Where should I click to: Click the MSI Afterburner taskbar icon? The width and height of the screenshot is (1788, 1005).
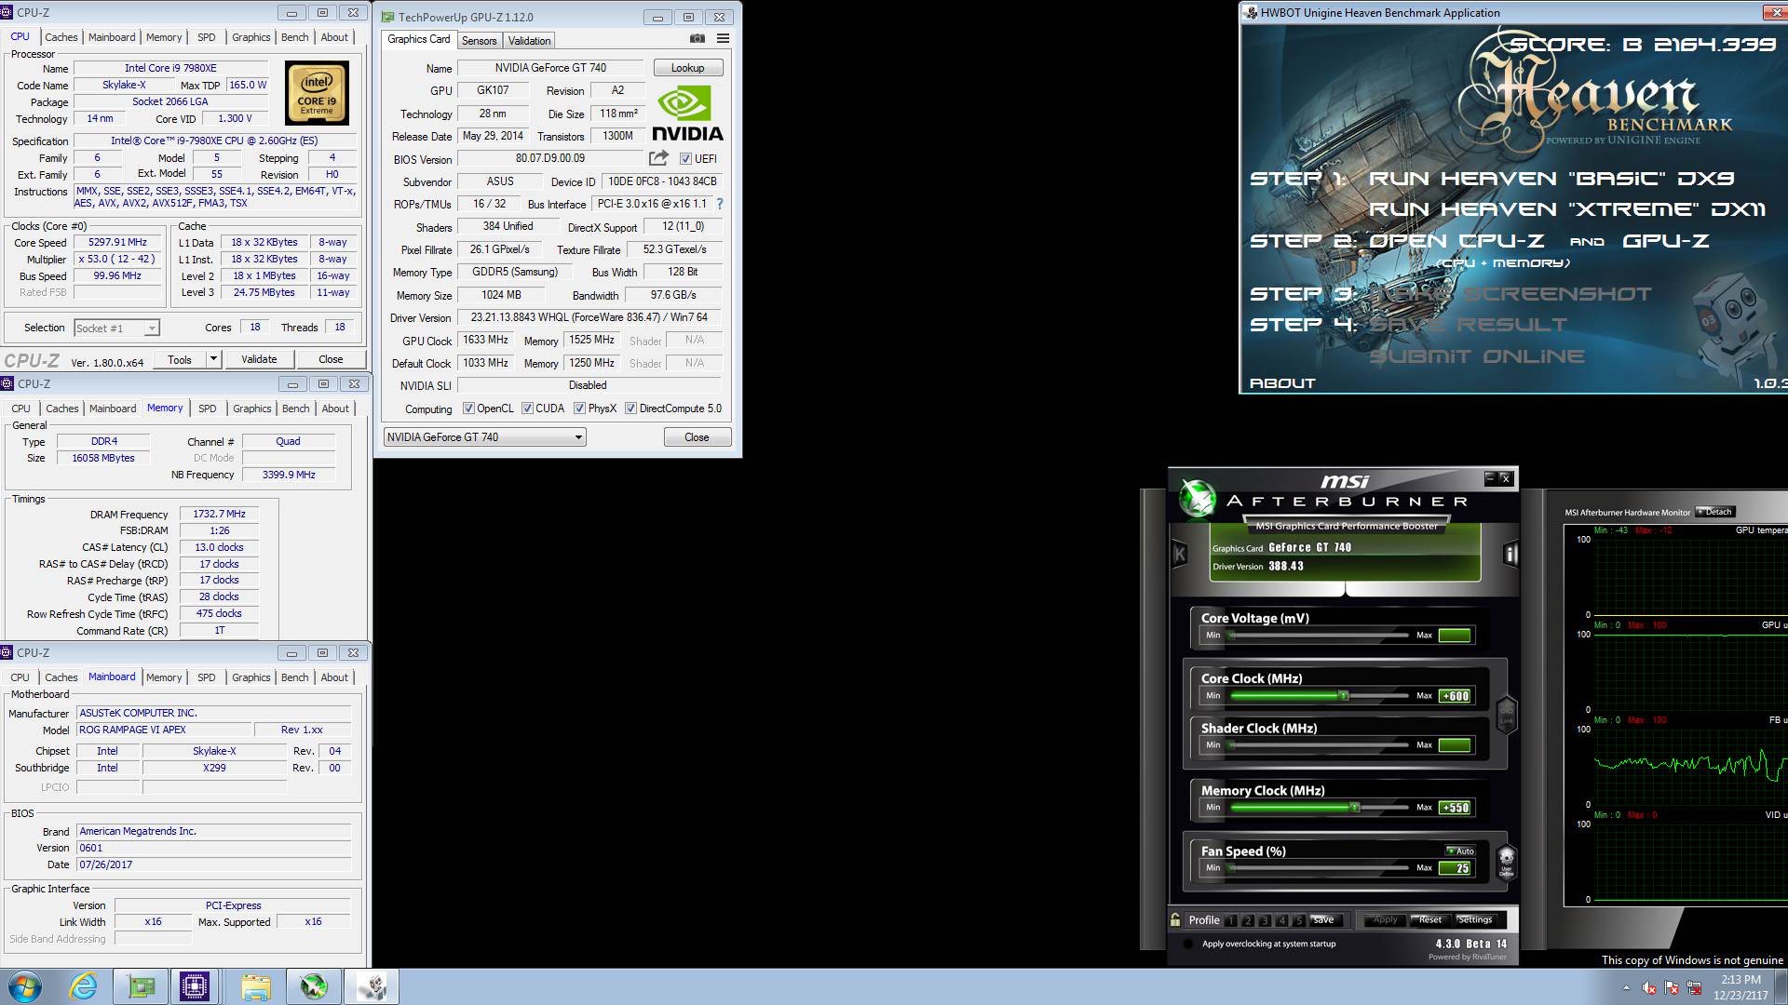click(314, 986)
